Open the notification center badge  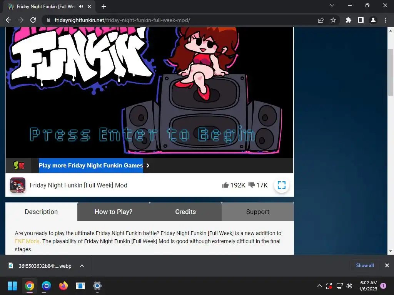click(383, 285)
